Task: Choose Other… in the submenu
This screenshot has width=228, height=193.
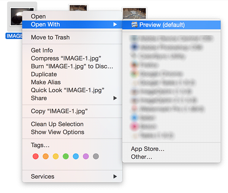Action: click(x=171, y=157)
